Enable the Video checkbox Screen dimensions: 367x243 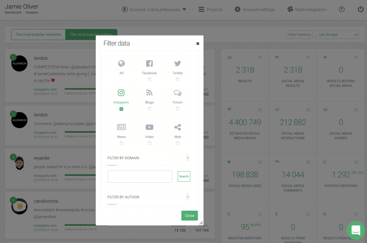coord(149,143)
